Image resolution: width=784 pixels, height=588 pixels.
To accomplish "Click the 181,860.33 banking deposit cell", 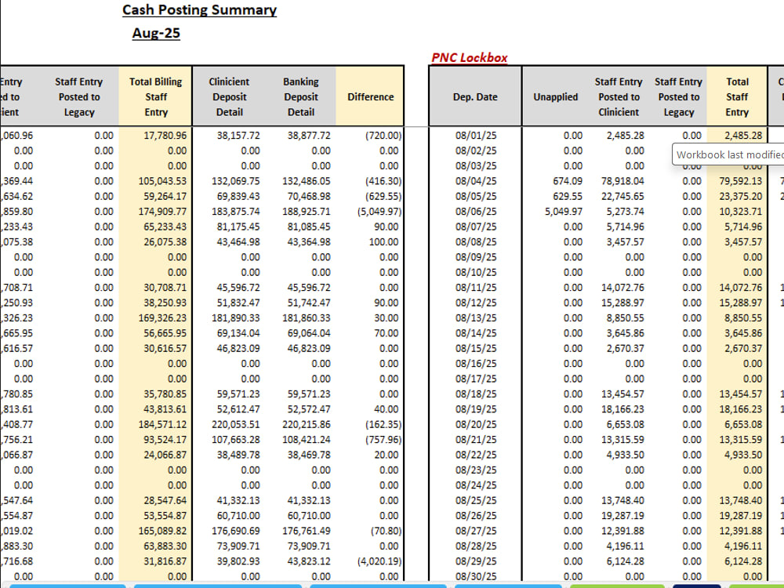I will pyautogui.click(x=306, y=318).
